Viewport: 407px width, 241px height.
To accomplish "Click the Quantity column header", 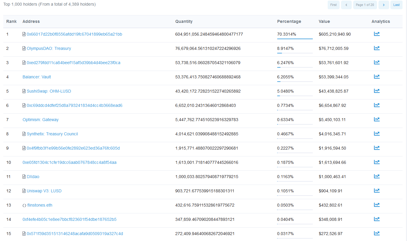I will (184, 21).
